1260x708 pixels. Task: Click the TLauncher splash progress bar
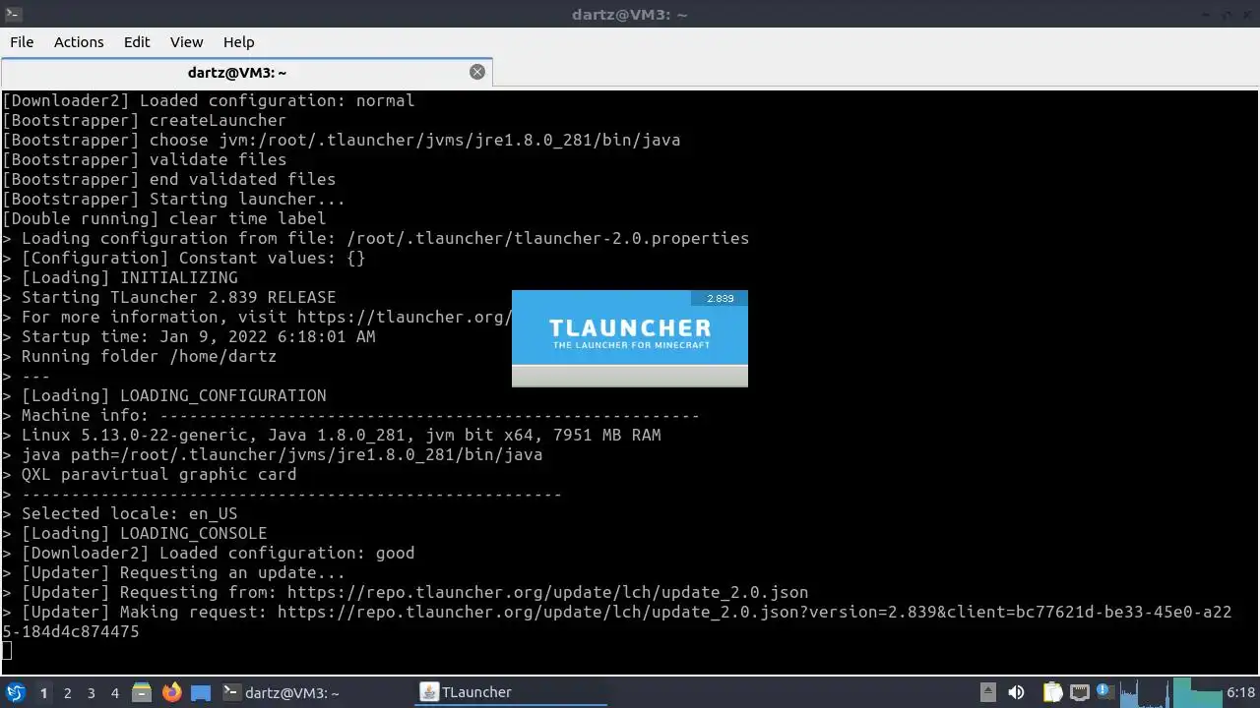630,376
